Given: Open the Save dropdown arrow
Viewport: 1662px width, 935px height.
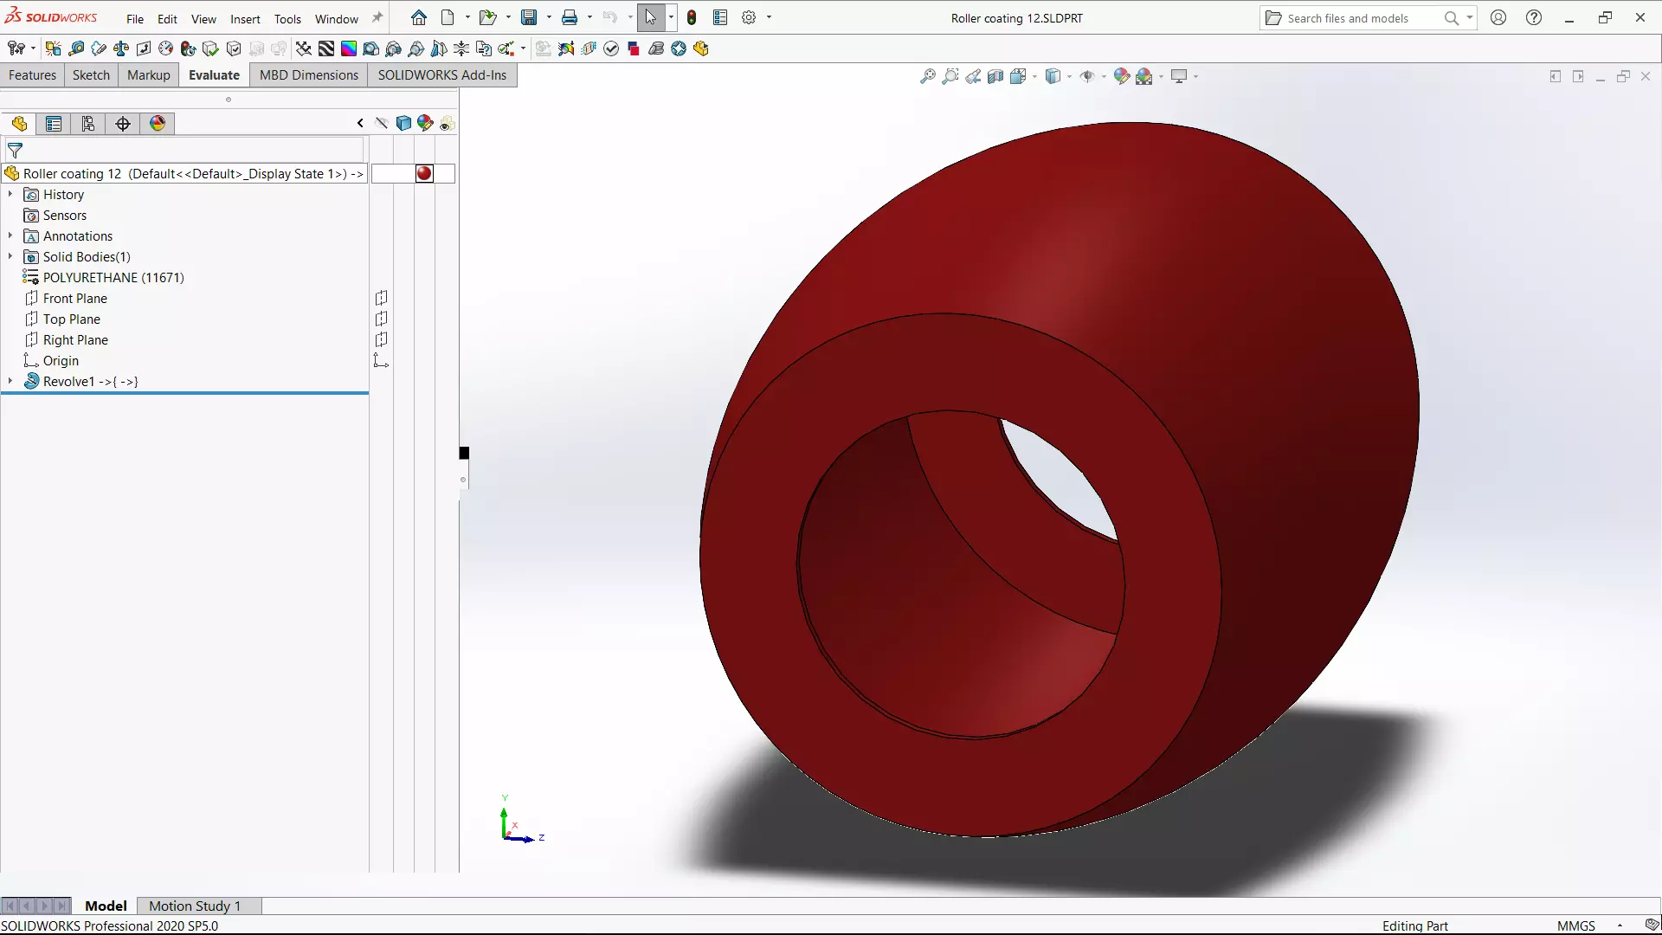Looking at the screenshot, I should click(x=549, y=17).
